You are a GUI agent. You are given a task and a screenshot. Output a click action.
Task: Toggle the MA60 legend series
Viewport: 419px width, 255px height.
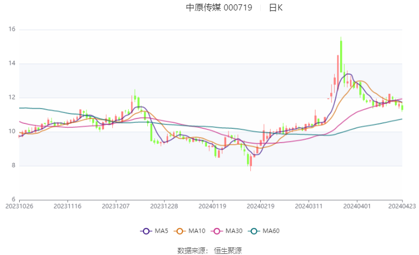point(264,231)
